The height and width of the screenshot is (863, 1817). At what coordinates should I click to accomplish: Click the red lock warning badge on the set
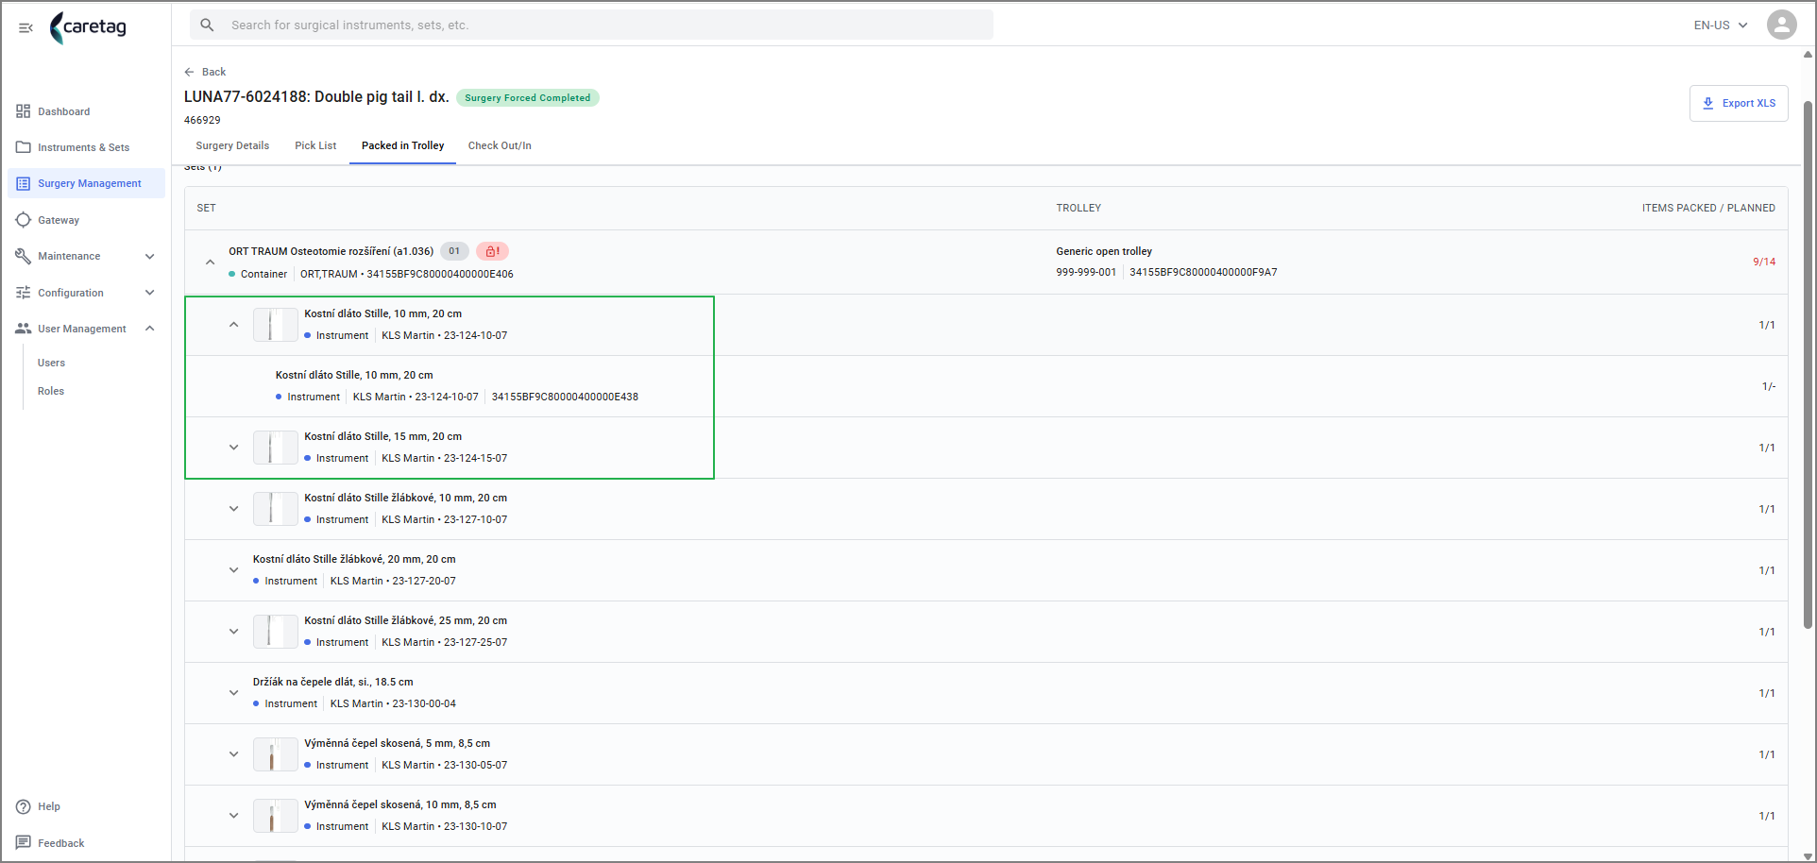[492, 251]
